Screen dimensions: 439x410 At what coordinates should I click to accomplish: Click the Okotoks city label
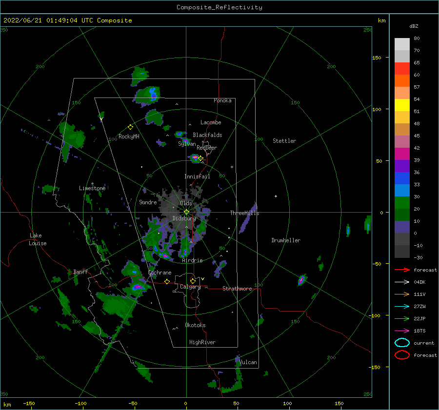(x=195, y=325)
